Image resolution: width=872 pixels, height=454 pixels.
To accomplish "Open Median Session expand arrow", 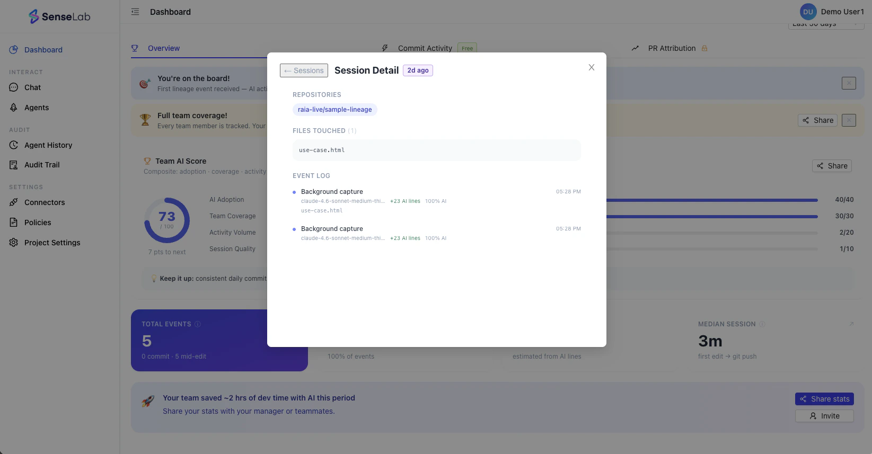I will [x=852, y=324].
